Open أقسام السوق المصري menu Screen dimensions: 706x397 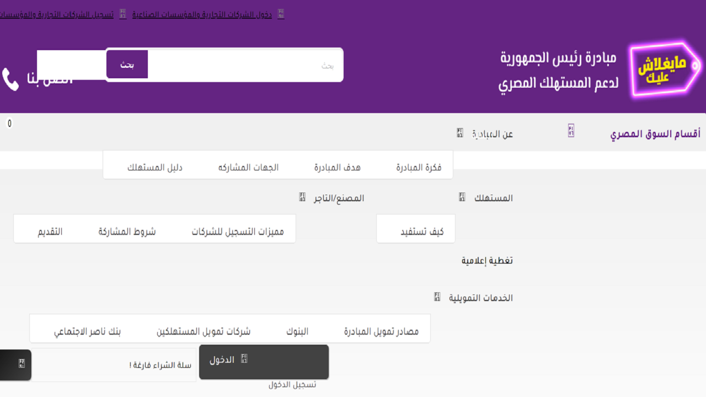point(656,134)
